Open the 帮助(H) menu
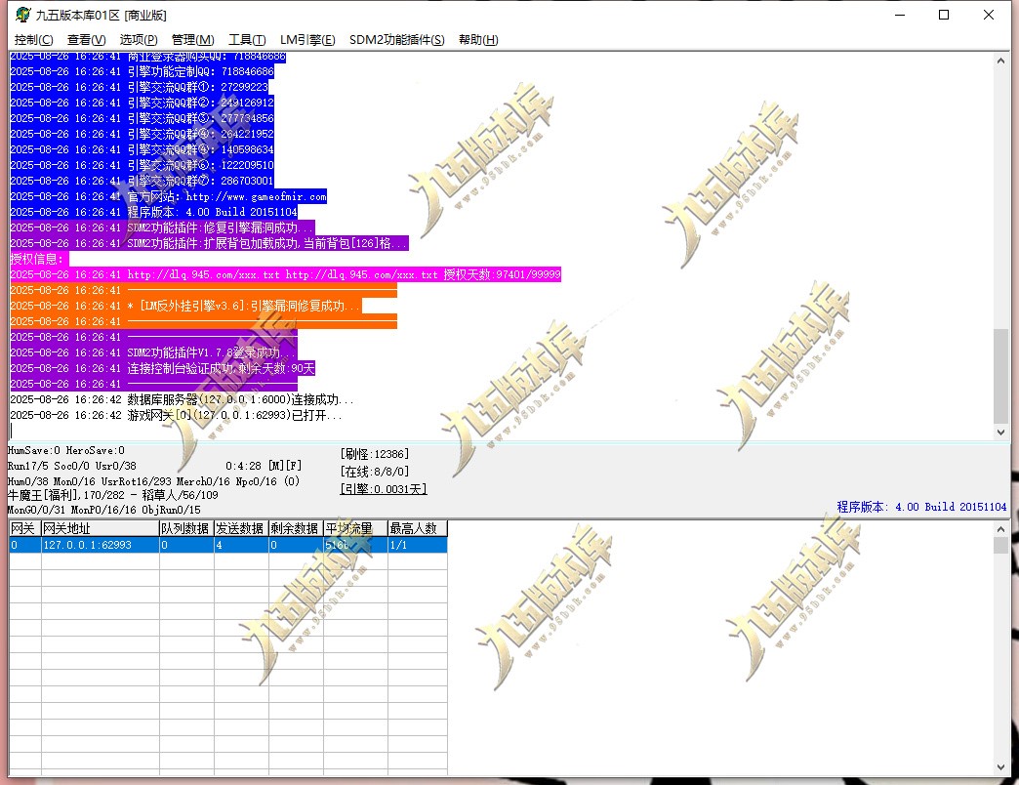1019x785 pixels. 478,40
